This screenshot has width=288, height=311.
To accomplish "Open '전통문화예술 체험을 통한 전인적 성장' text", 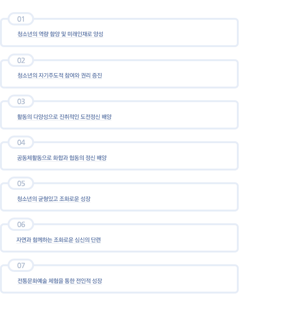I will (59, 281).
